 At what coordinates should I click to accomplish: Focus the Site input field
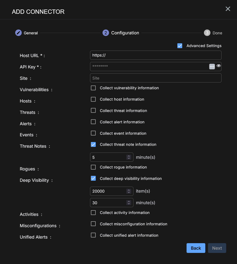156,78
